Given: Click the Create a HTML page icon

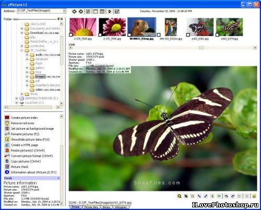Looking at the screenshot, I should pyautogui.click(x=7, y=145).
